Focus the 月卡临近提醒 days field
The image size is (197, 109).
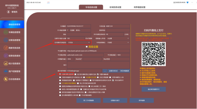[68, 30]
